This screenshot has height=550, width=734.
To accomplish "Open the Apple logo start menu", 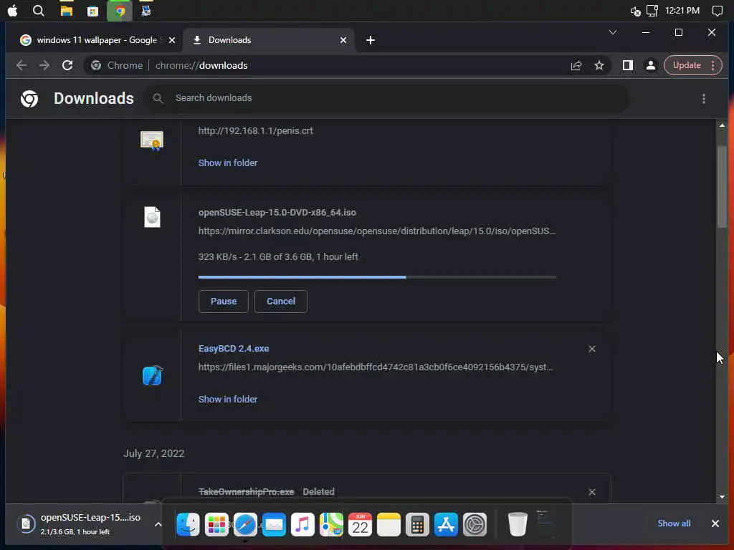I will click(13, 11).
